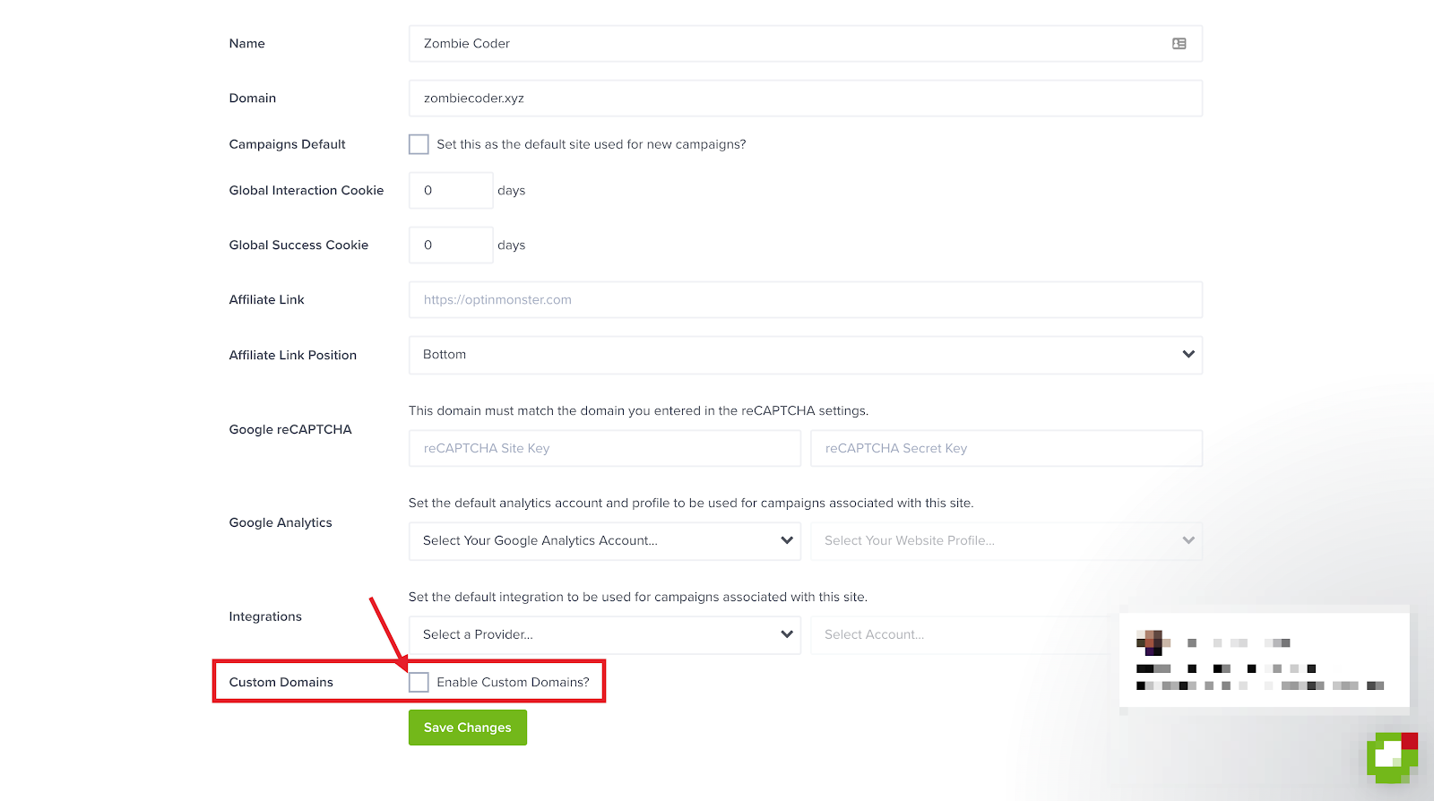Image resolution: width=1434 pixels, height=801 pixels.
Task: Expand the Select Your Website Profile dropdown
Action: [1006, 541]
